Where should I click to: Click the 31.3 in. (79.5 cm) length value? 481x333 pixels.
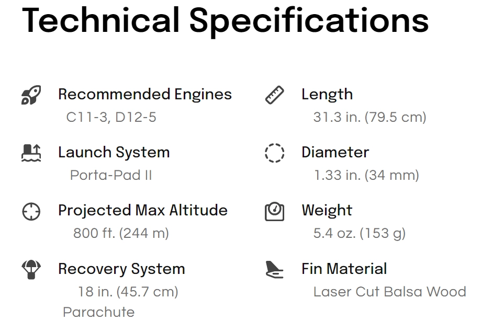[x=370, y=117]
